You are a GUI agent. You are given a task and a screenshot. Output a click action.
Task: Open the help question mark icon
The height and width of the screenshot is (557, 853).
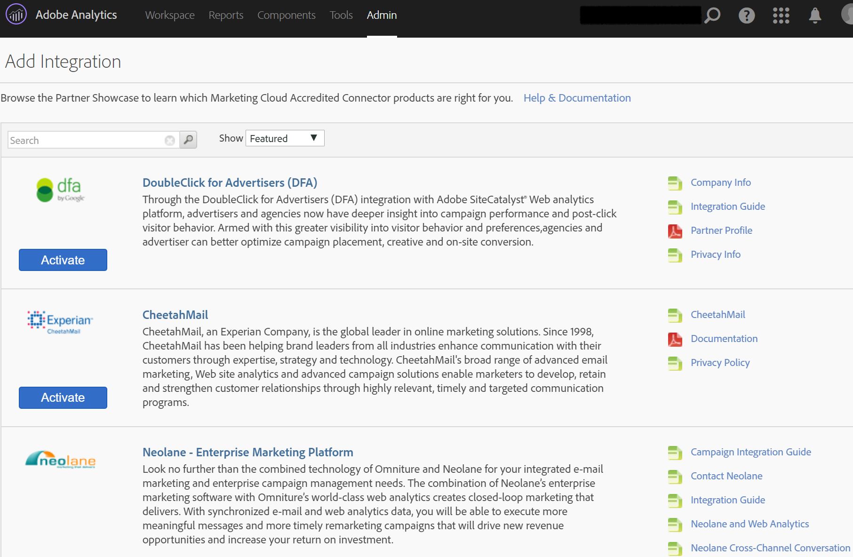tap(746, 16)
